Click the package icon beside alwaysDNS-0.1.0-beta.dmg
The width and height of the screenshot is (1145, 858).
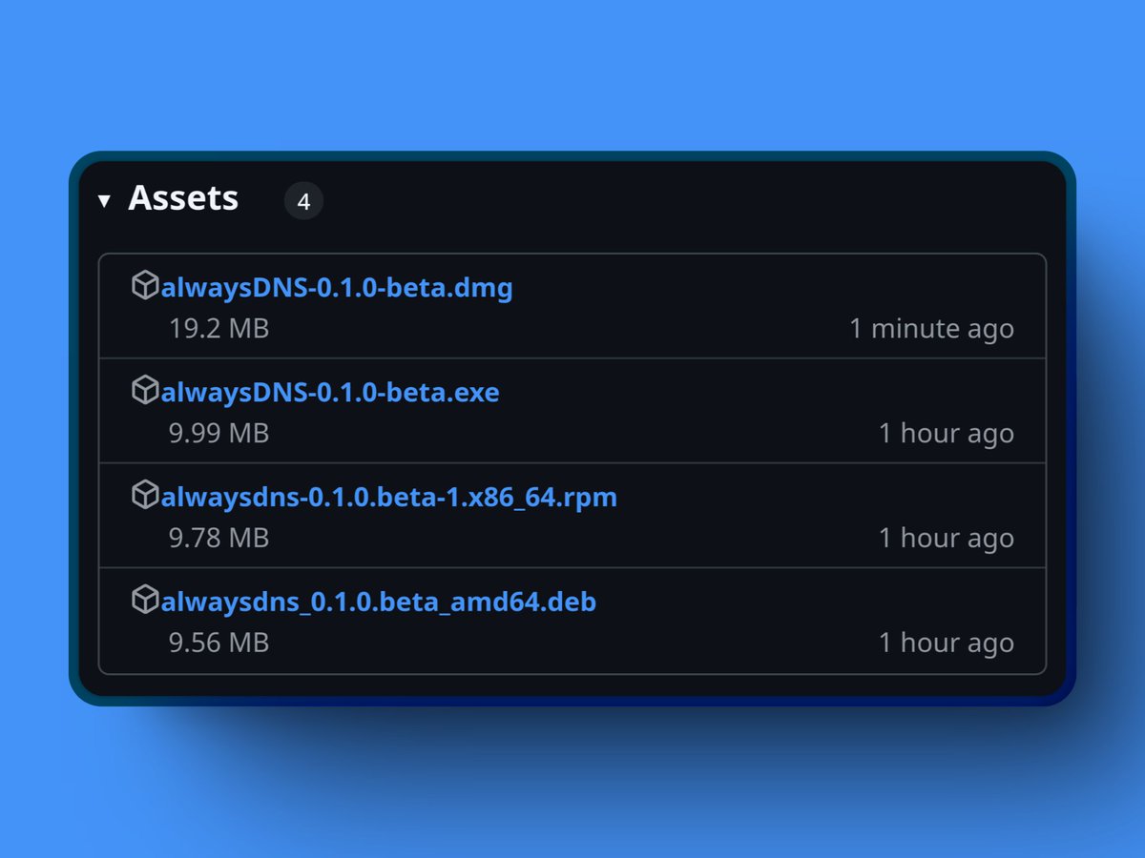tap(146, 285)
